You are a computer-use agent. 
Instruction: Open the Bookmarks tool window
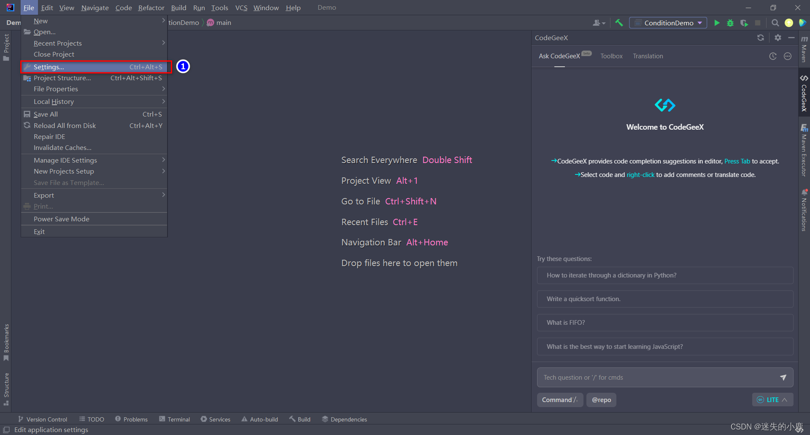6,342
